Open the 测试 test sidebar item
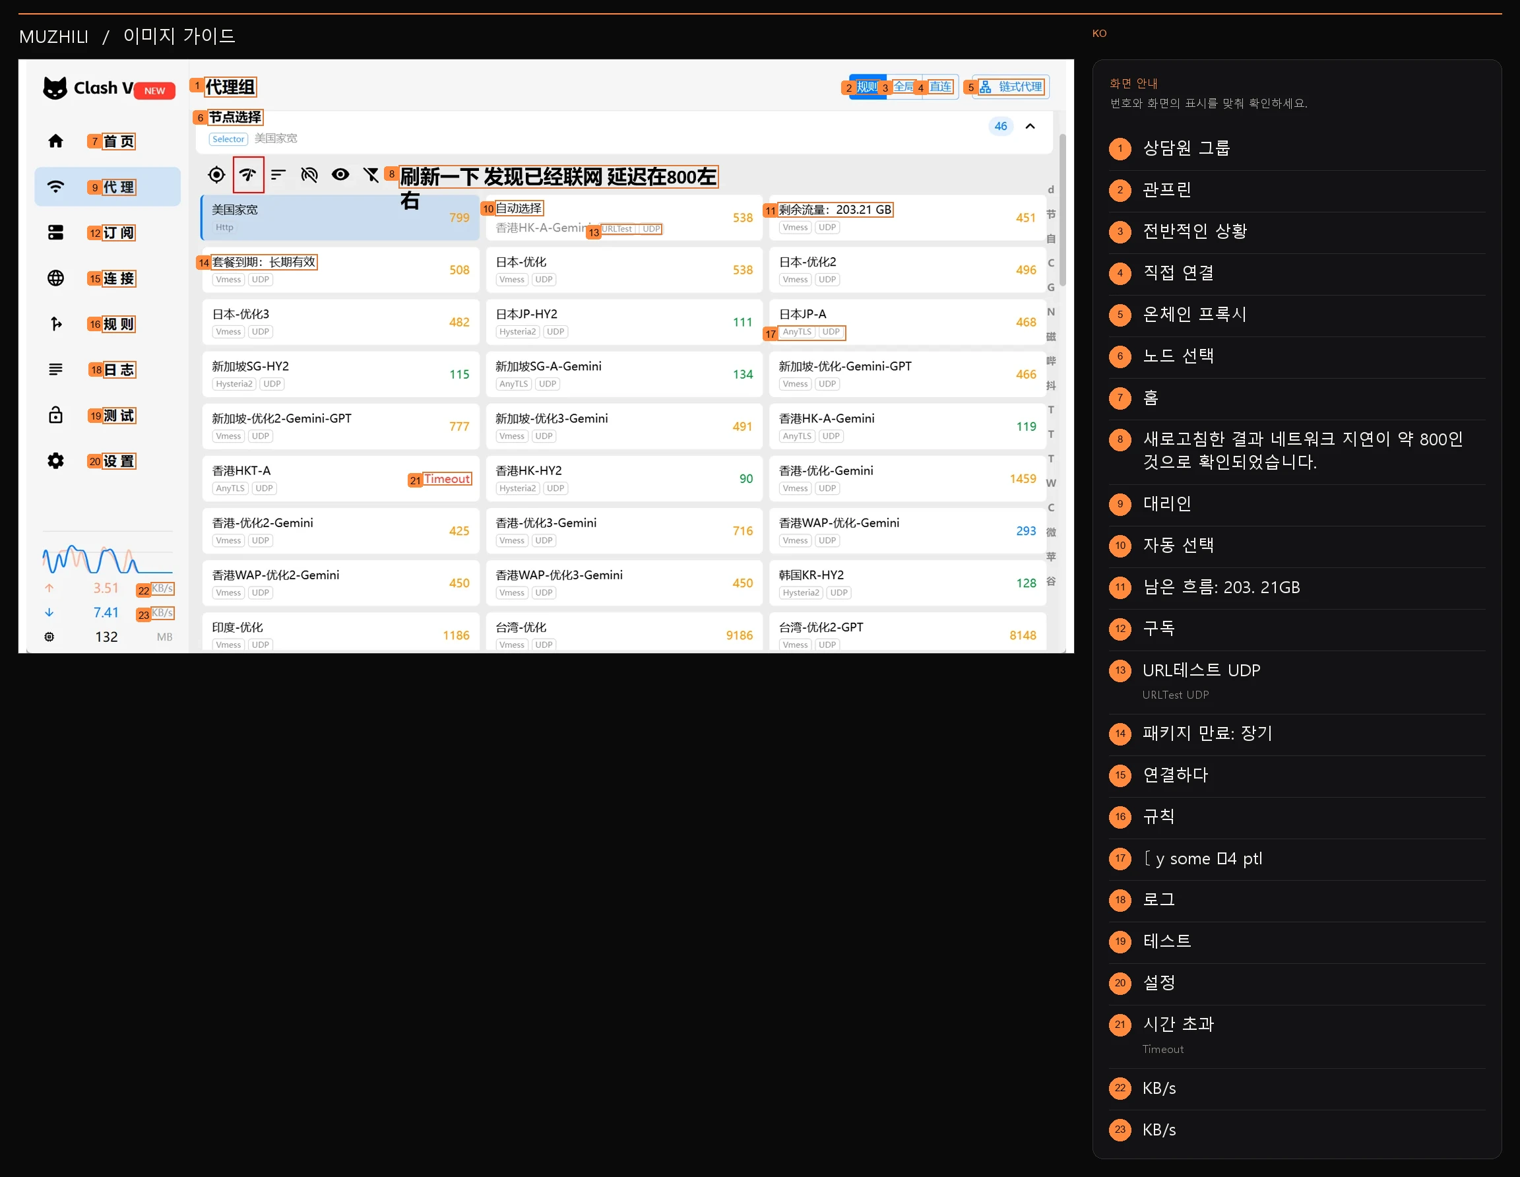 [x=107, y=416]
